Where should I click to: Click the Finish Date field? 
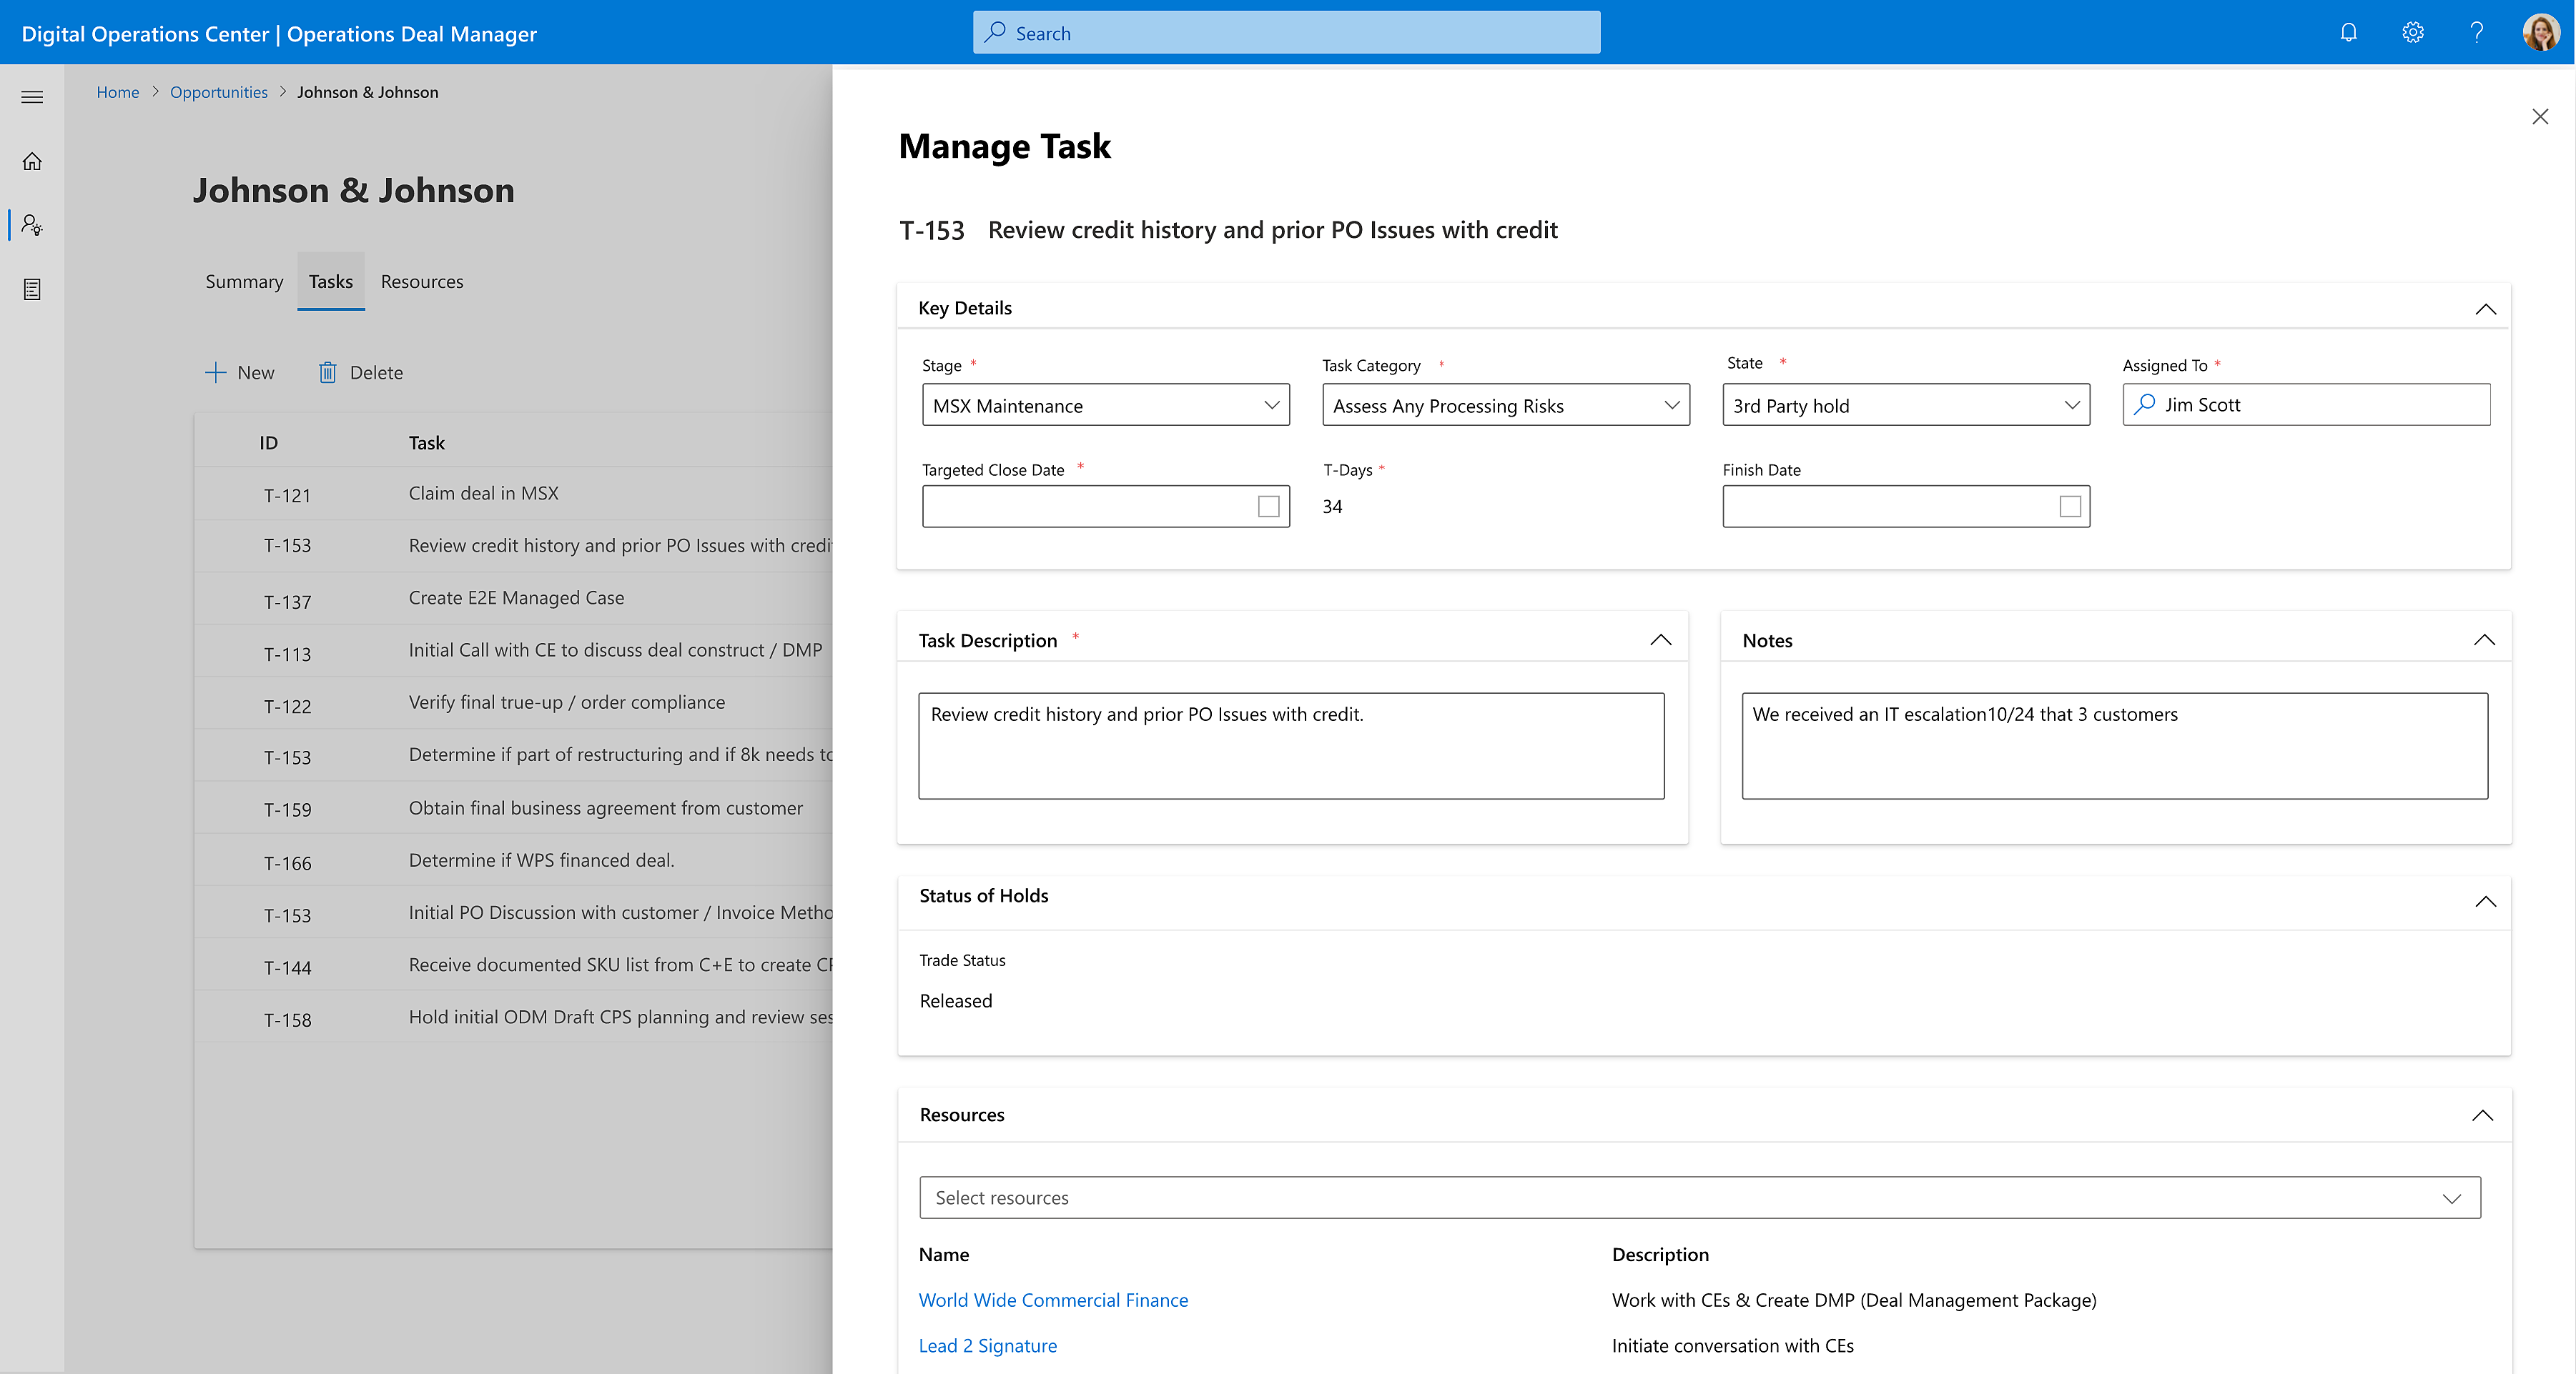pyautogui.click(x=1905, y=507)
